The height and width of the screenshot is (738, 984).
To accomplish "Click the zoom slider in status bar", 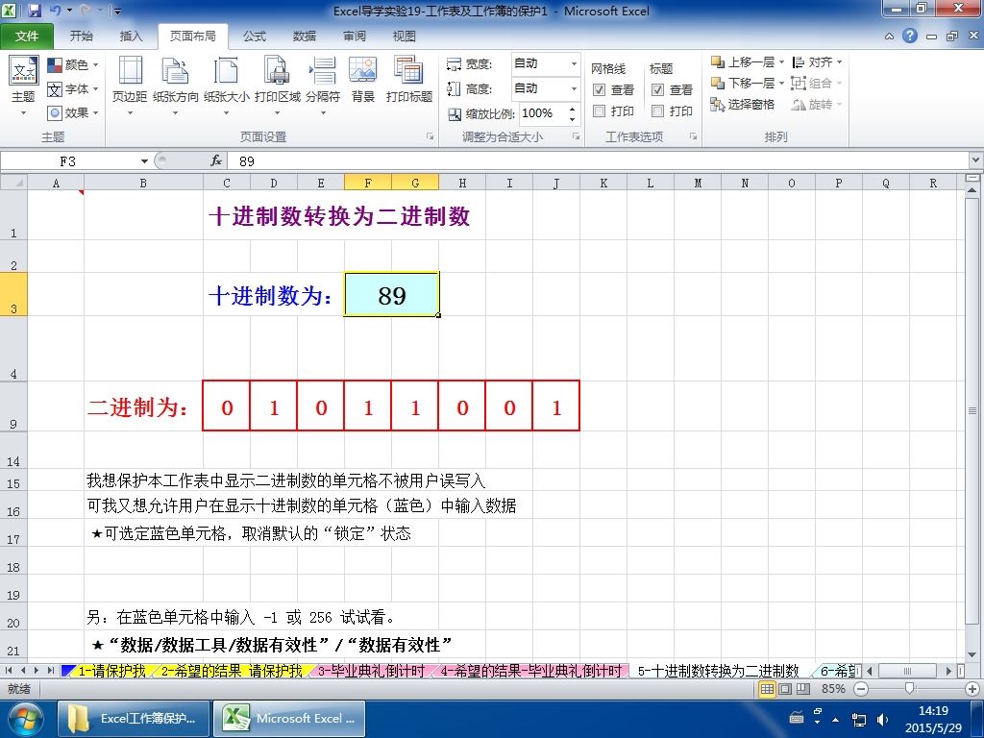I will pyautogui.click(x=911, y=689).
